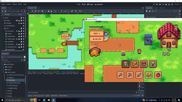The image size is (182, 102).
Task: Select the Remote scene tree button
Action: coord(7,14)
